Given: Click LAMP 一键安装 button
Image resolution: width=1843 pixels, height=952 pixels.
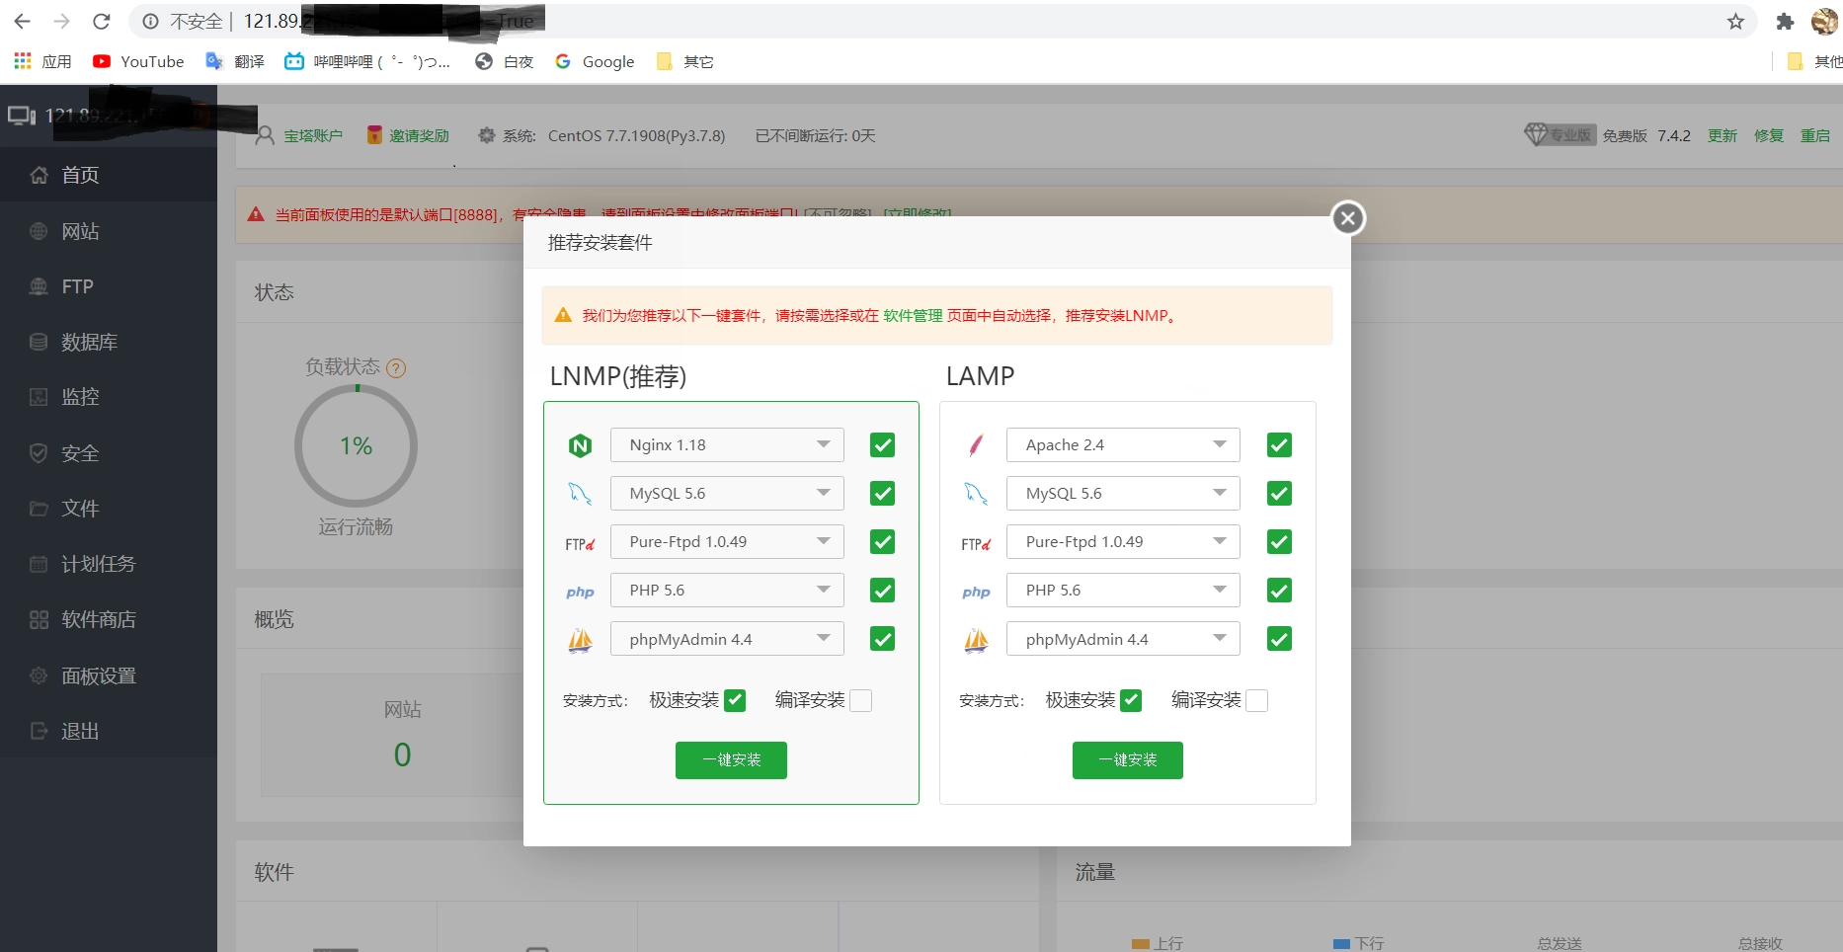Looking at the screenshot, I should (1127, 760).
